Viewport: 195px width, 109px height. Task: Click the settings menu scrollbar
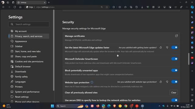coord(54,50)
